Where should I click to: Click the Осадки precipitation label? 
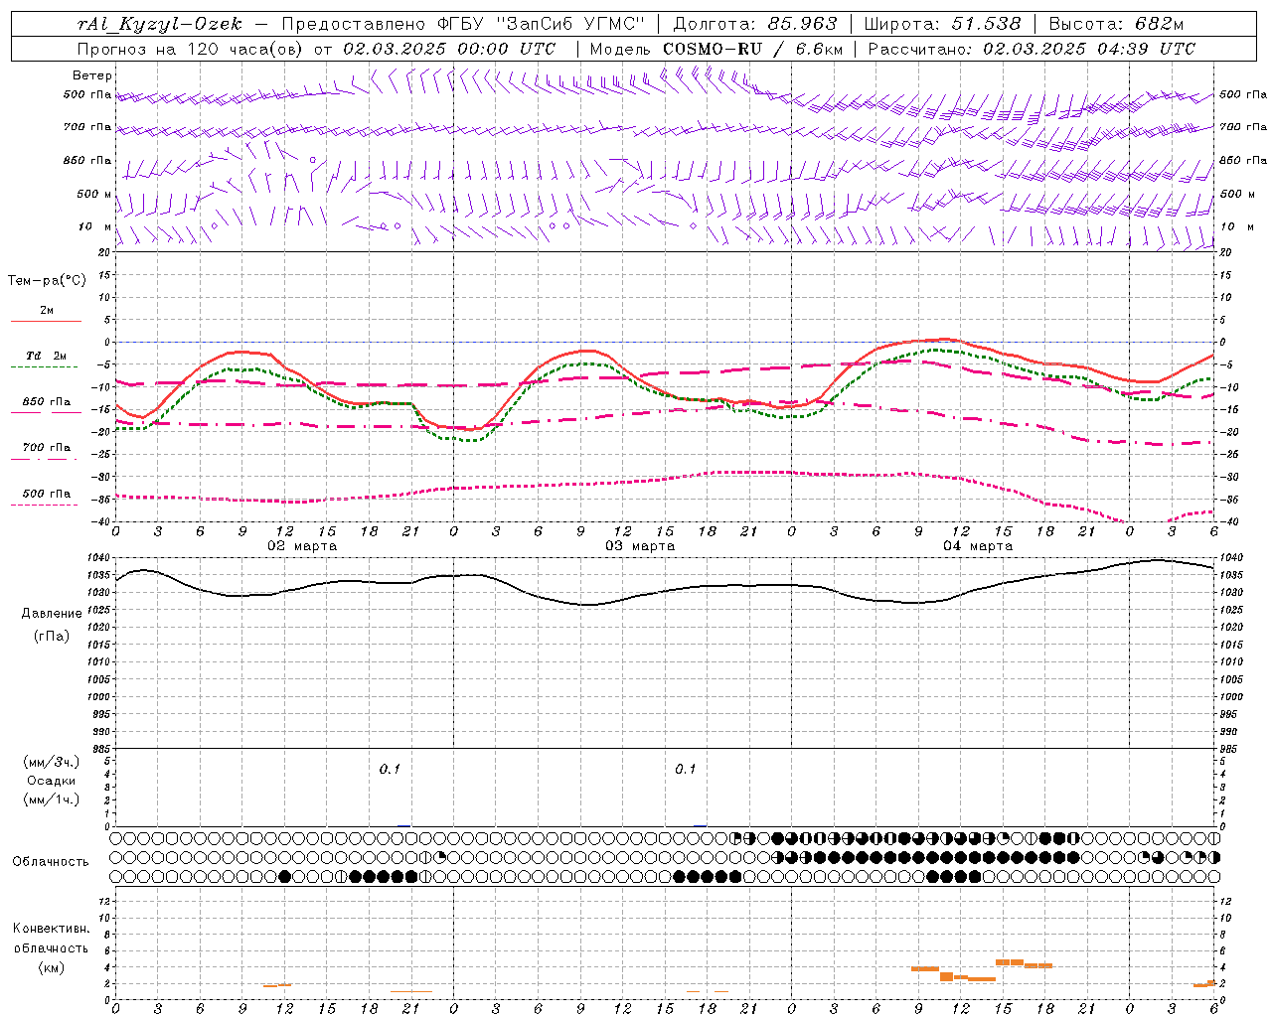(52, 781)
